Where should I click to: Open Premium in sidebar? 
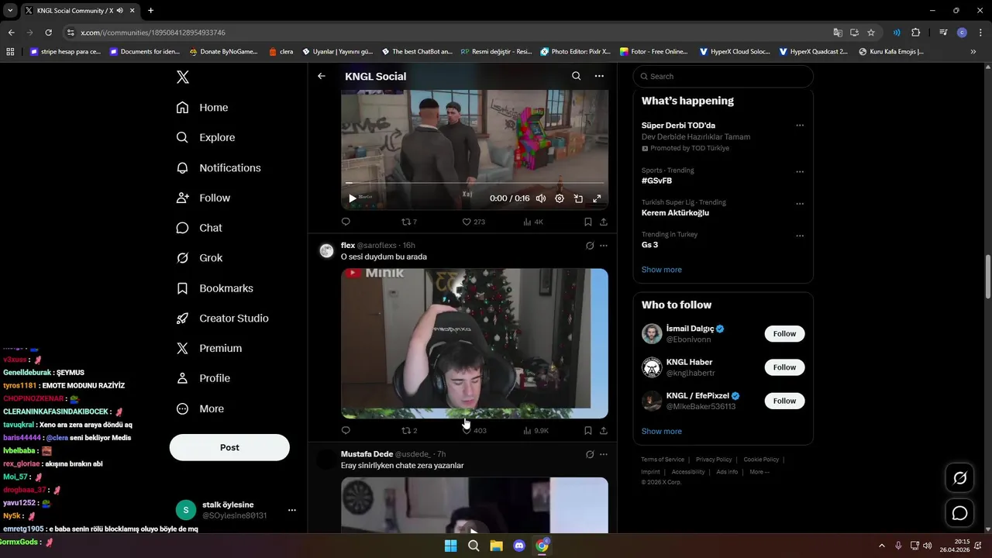tap(209, 349)
